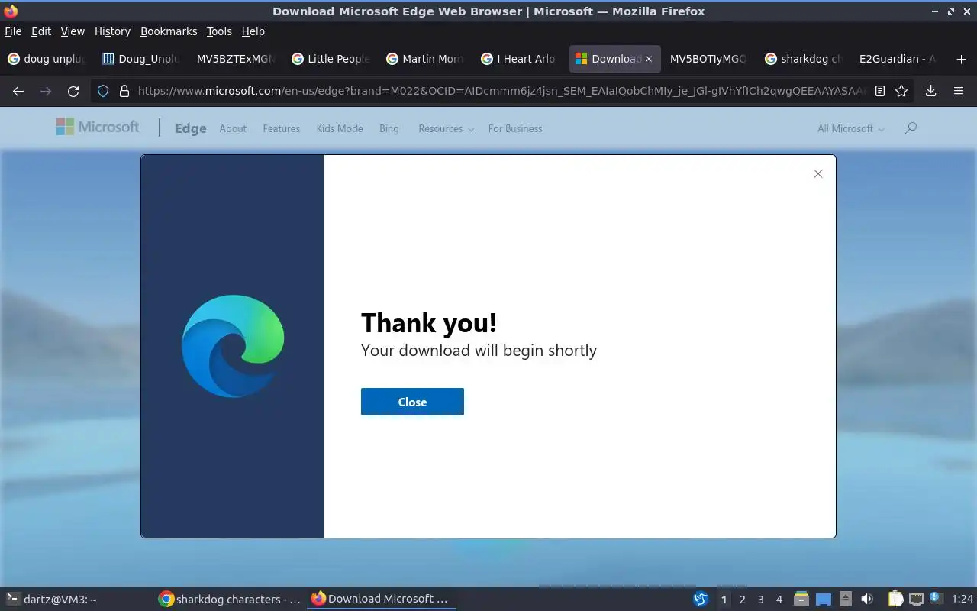The width and height of the screenshot is (977, 611).
Task: Switch to the MV5BZTExMGN tab
Action: tap(237, 59)
